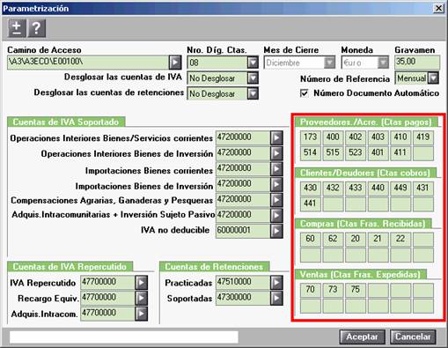Click the Gravamen field with 35,00
Viewport: 448px width, 348px height.
[417, 63]
